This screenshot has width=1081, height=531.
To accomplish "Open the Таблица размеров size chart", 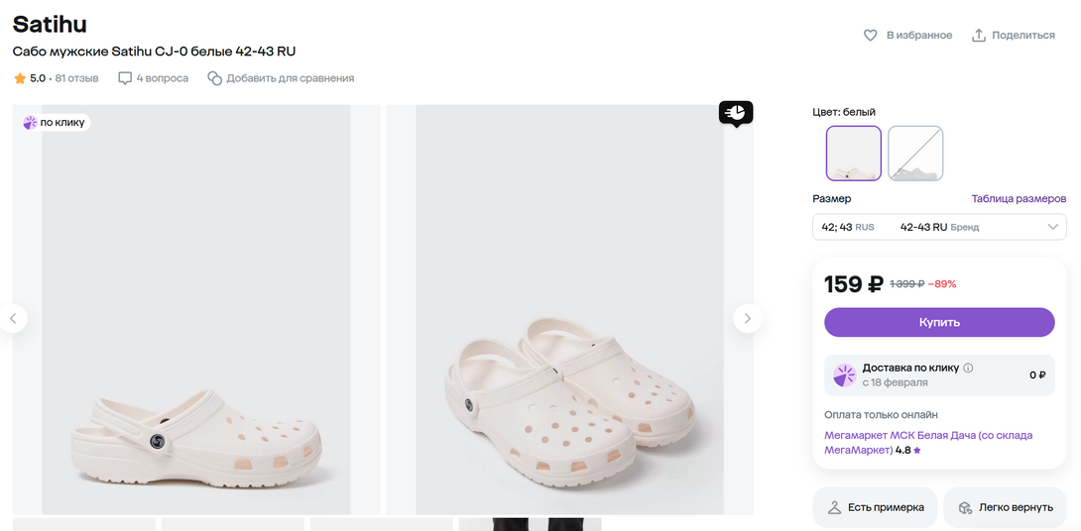I will pos(1019,199).
